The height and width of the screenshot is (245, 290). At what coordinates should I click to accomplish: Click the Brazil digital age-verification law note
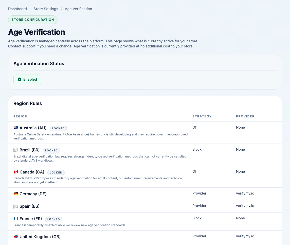click(x=100, y=159)
